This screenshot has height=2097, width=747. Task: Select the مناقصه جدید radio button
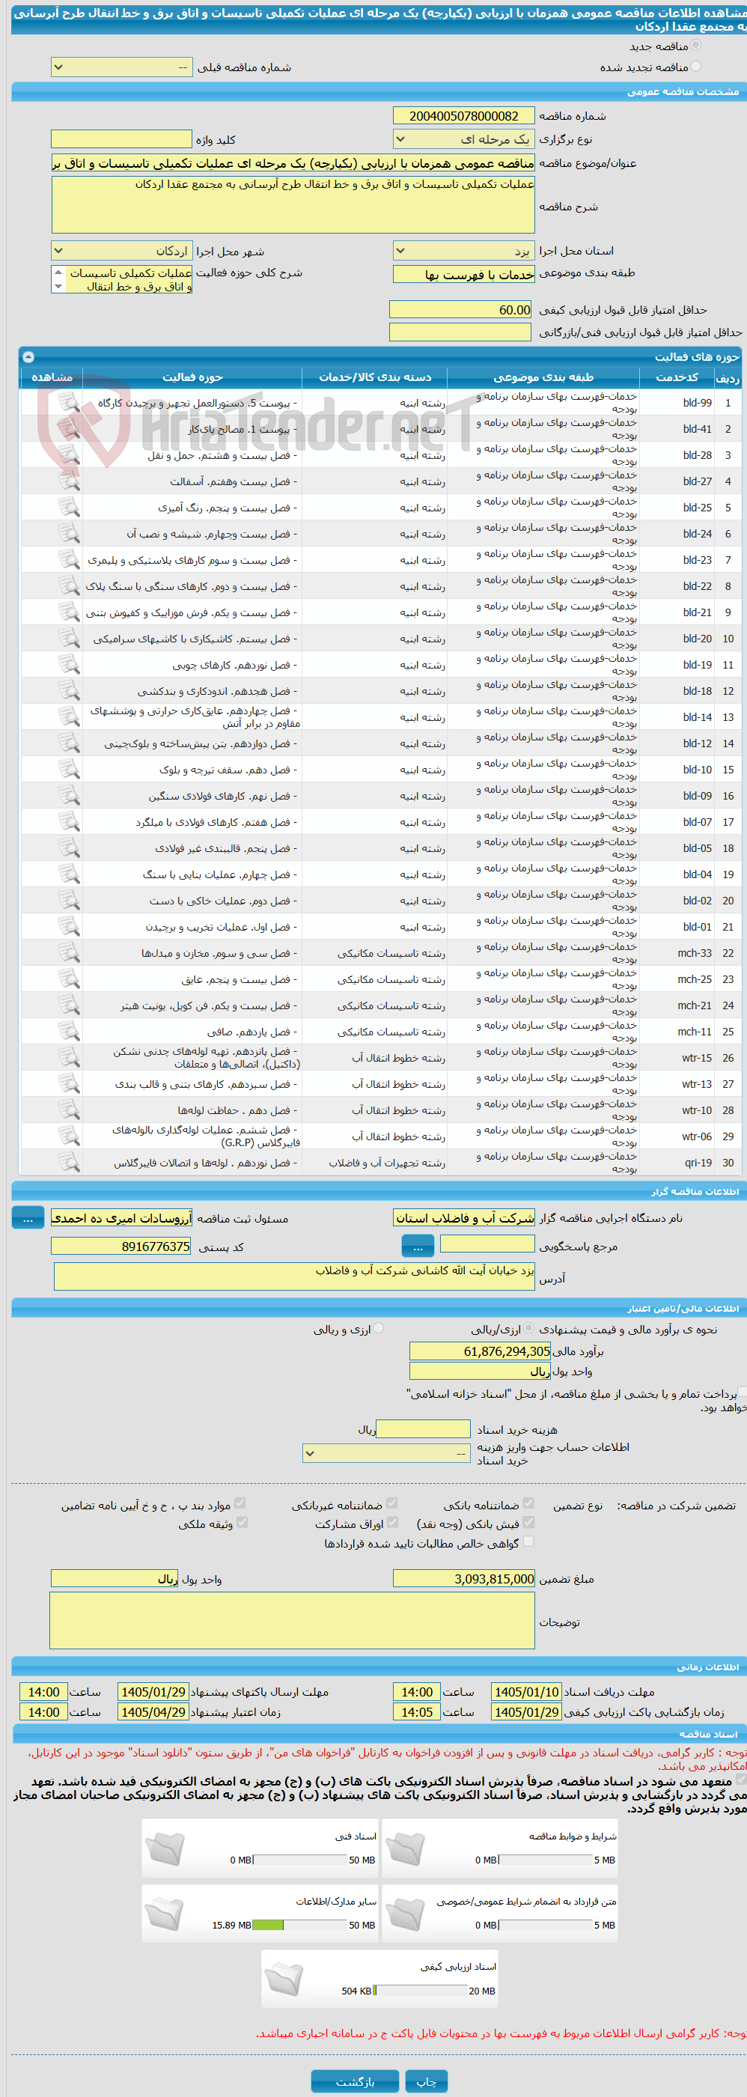point(695,46)
